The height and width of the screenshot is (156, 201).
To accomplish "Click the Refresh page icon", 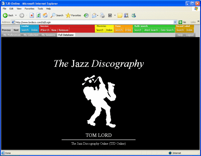I will pyautogui.click(x=39, y=15).
